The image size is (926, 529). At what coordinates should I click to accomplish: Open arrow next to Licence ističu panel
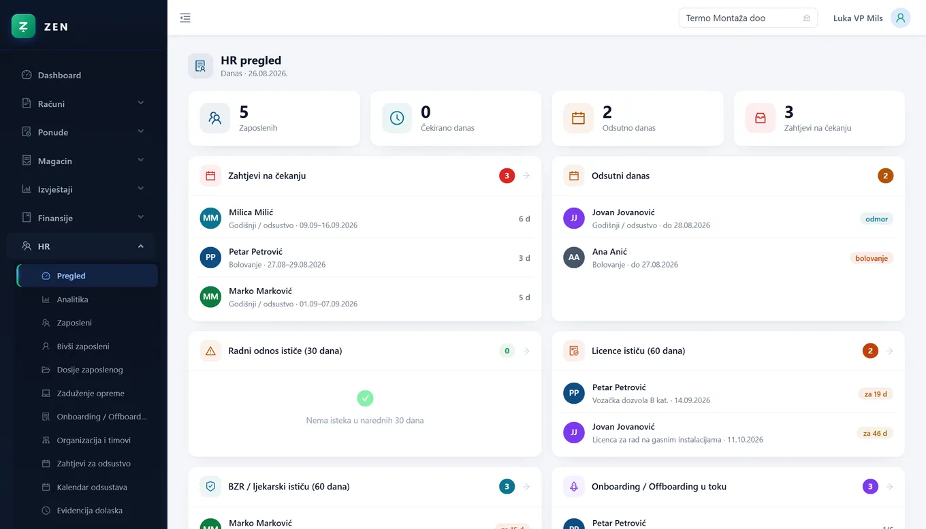pos(890,351)
